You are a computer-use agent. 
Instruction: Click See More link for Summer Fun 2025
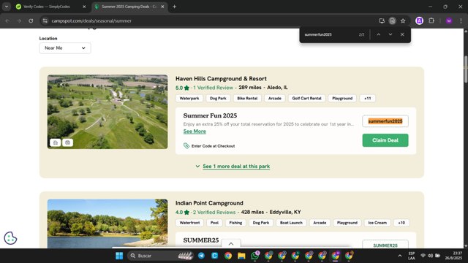[195, 131]
